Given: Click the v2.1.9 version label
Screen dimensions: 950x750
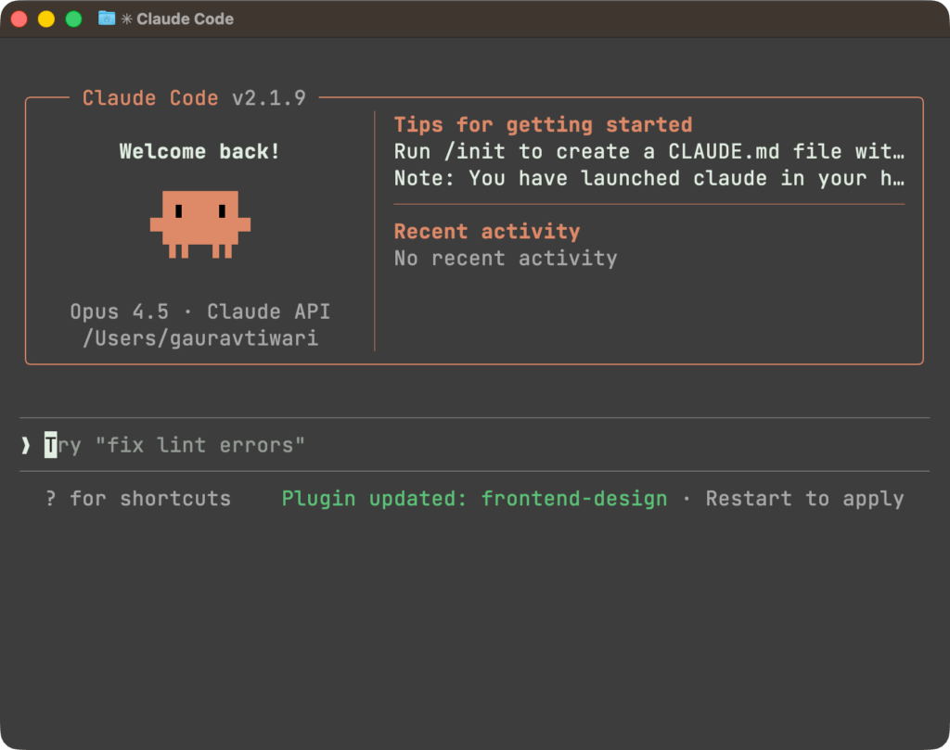Looking at the screenshot, I should (x=269, y=98).
